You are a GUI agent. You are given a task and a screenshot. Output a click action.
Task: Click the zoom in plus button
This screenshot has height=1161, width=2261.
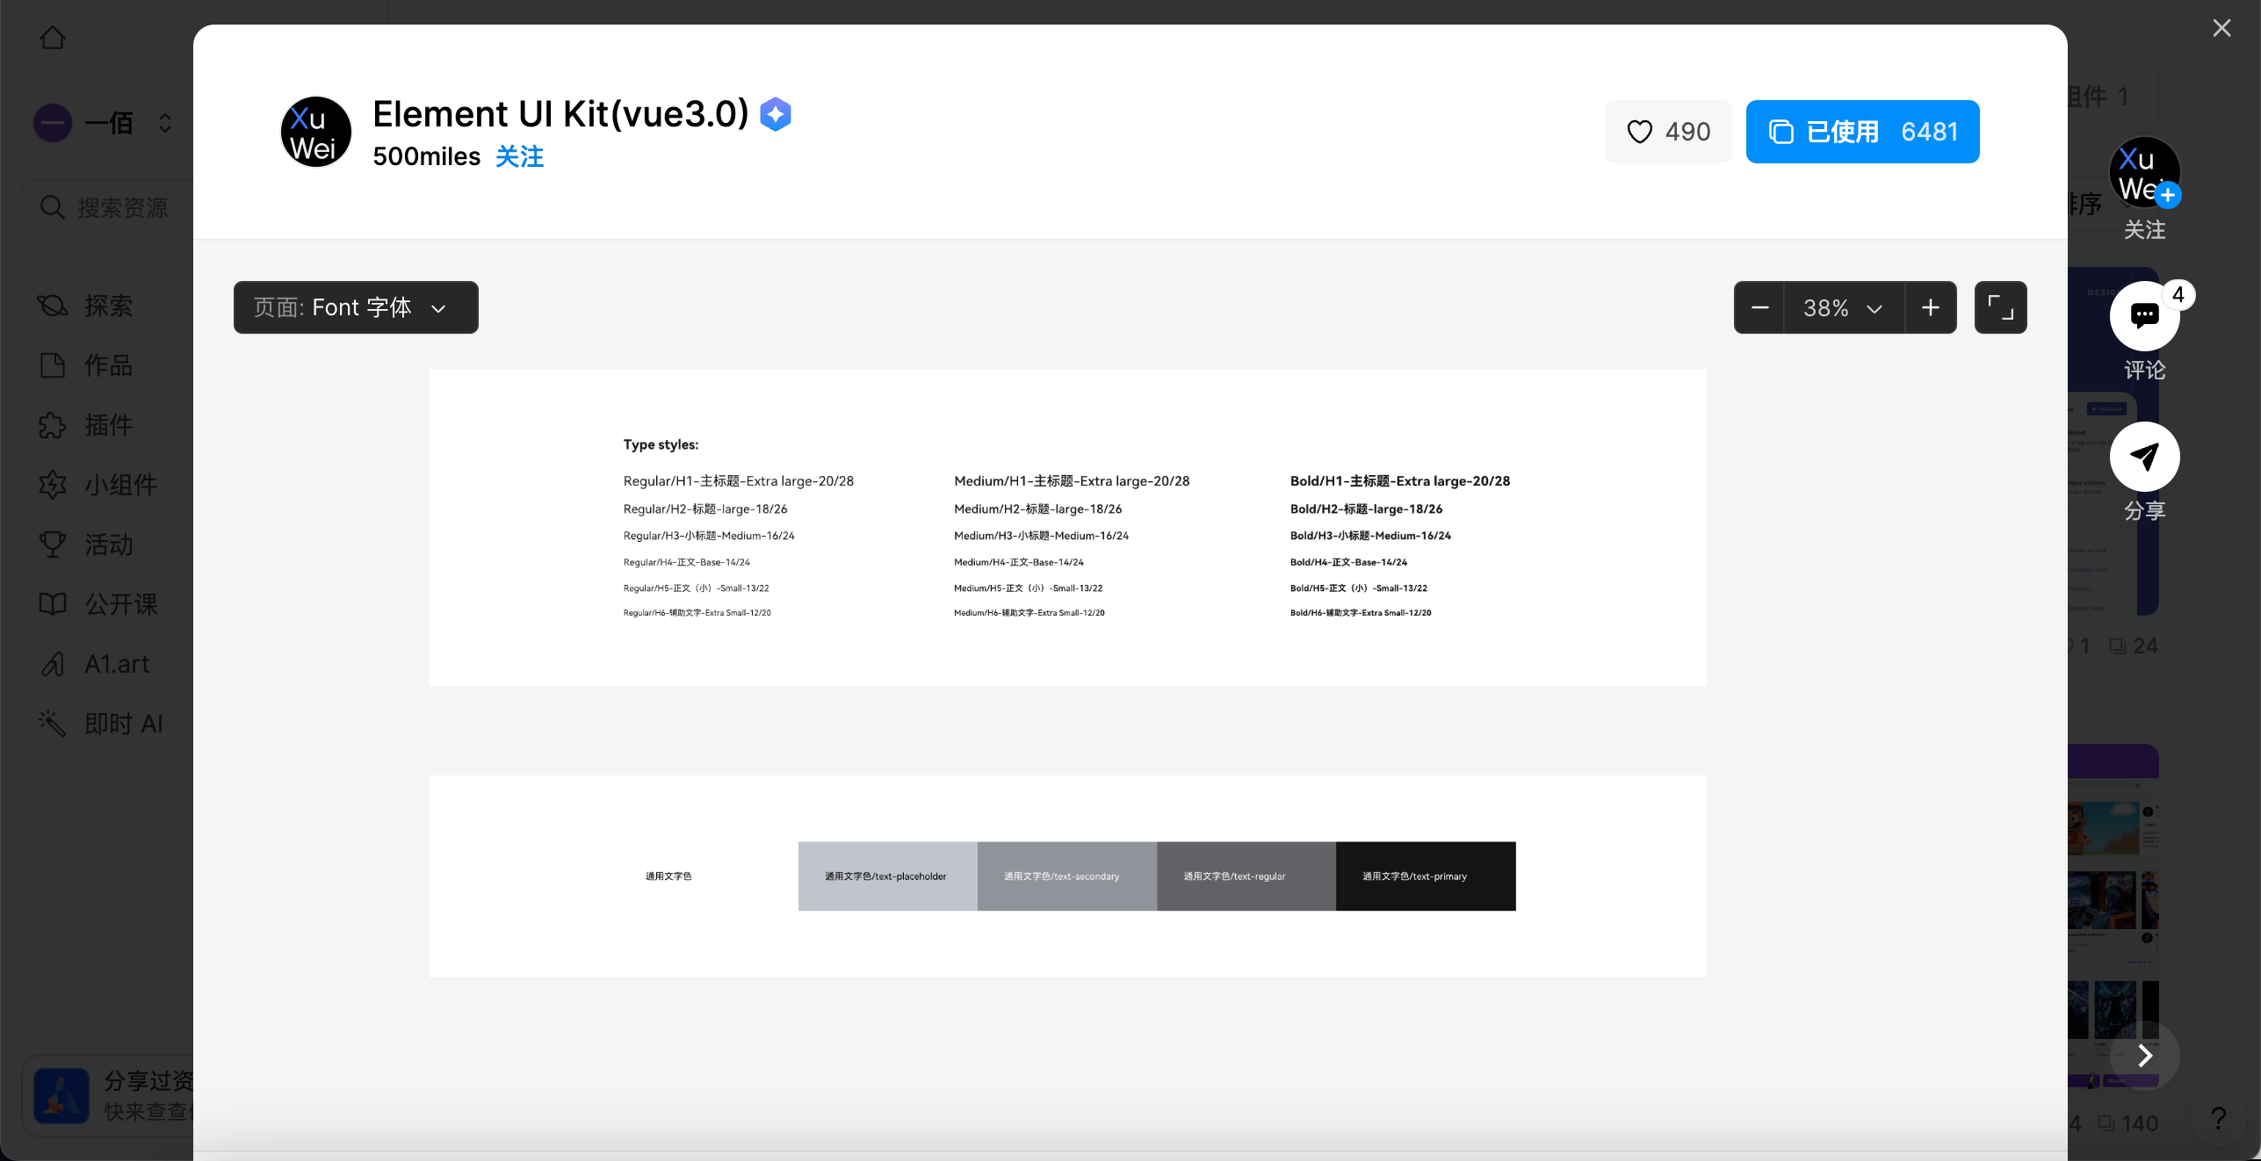[1930, 307]
